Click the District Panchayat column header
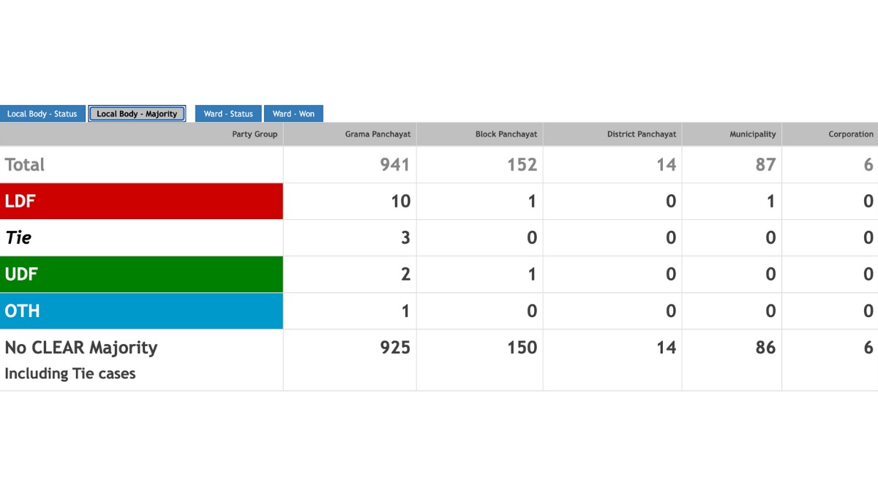Screen dimensions: 878x493 pyautogui.click(x=641, y=134)
